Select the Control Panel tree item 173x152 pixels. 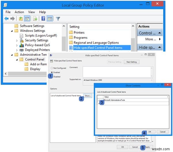[35, 59]
